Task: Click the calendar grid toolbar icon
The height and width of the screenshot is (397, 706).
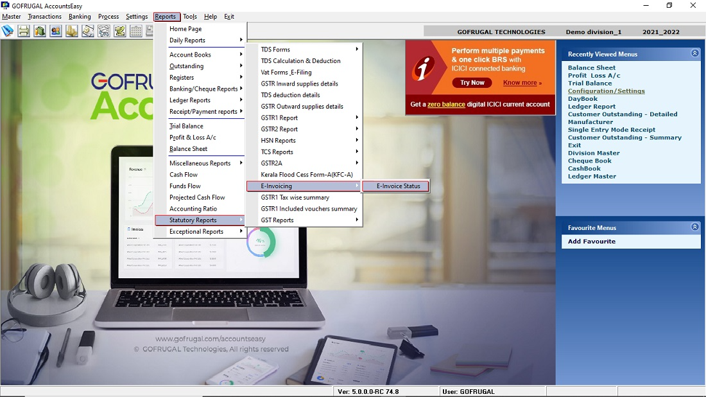Action: coord(136,31)
